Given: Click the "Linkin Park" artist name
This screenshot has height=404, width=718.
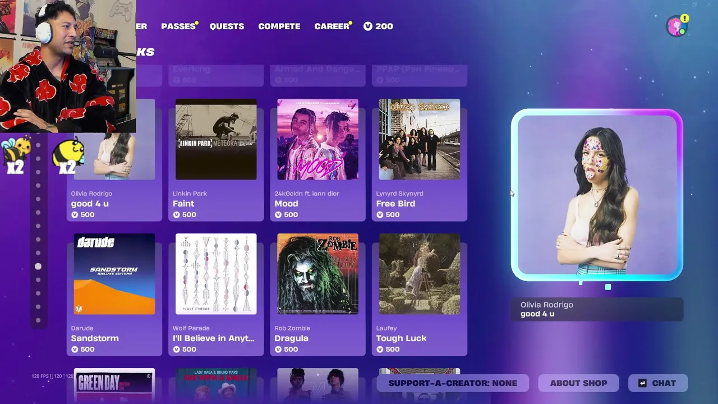Looking at the screenshot, I should point(190,194).
